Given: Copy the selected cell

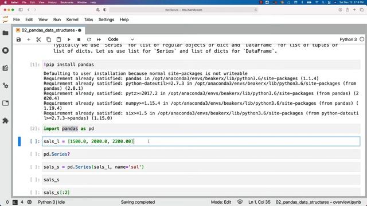Looking at the screenshot, I should coord(49,39).
